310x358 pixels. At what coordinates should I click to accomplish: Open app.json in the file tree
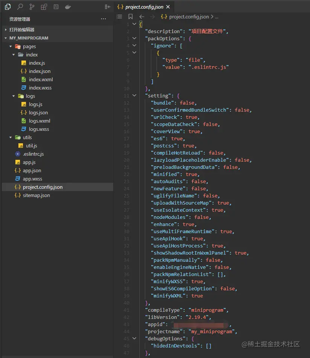(32, 171)
